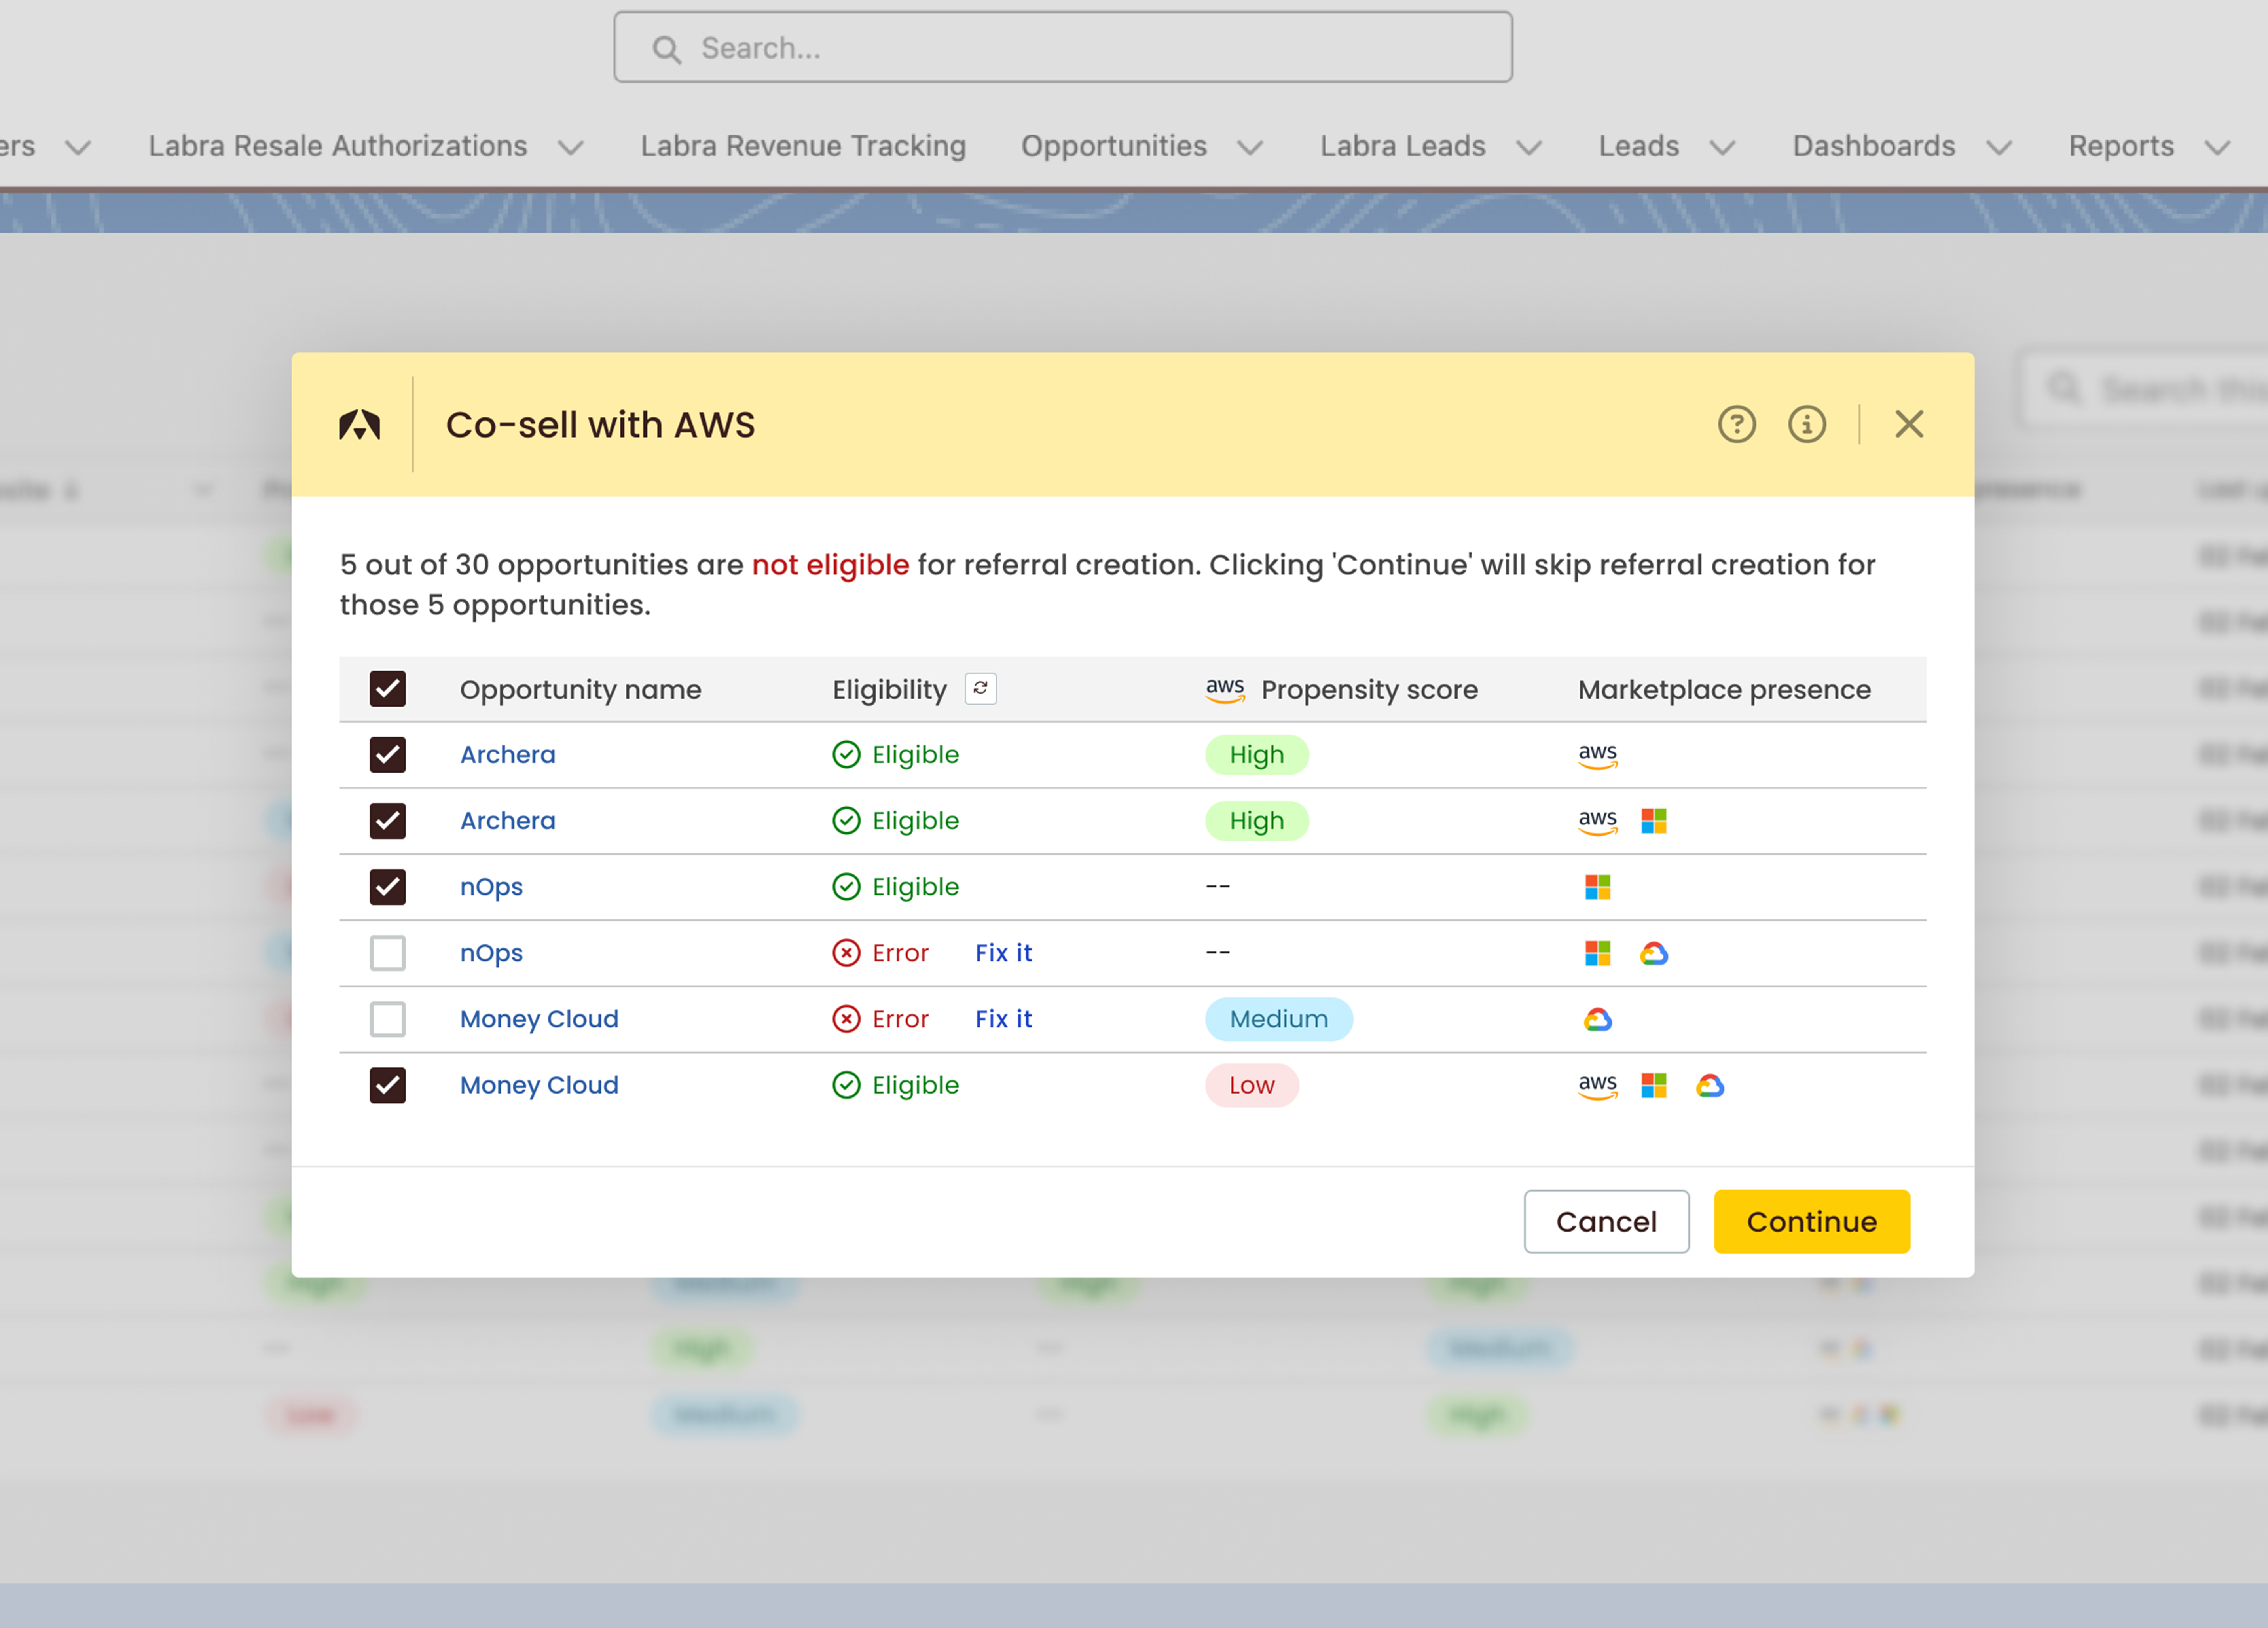Open the Labra Revenue Tracking tab
Viewport: 2268px width, 1628px height.
tap(803, 146)
